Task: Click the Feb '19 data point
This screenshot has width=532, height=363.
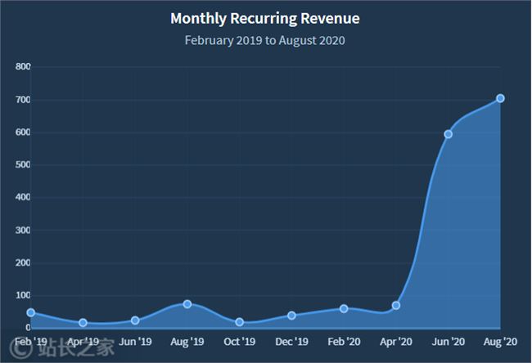Action: click(31, 312)
